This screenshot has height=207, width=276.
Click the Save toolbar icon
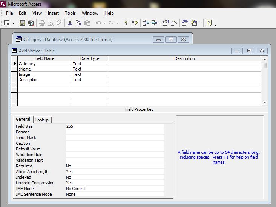click(x=22, y=23)
